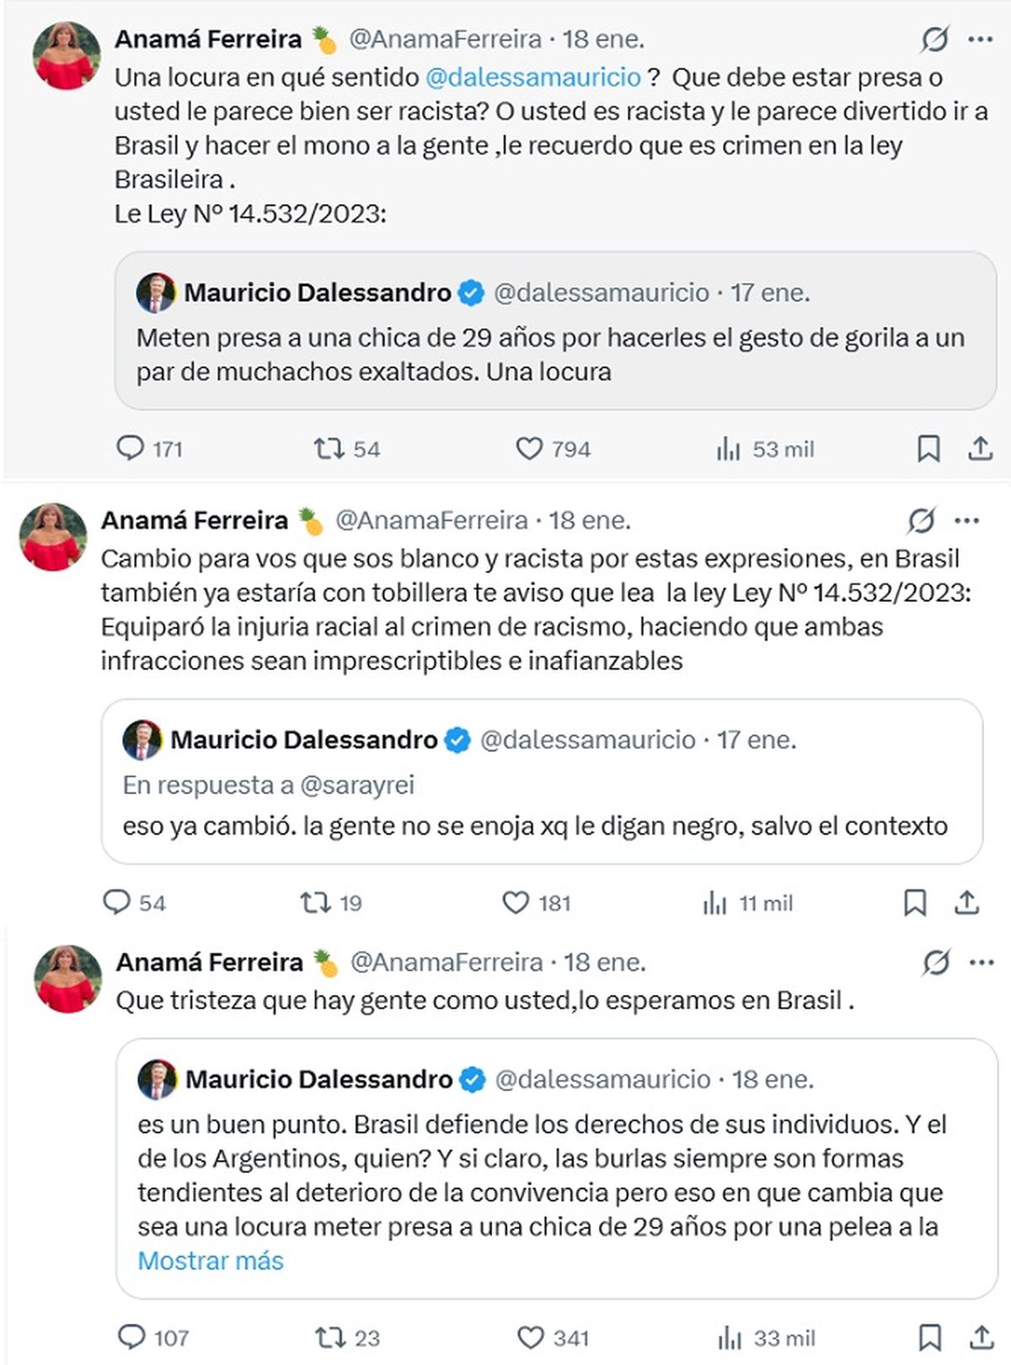Open Grok icon on first tweet
1011x1365 pixels.
pos(934,39)
